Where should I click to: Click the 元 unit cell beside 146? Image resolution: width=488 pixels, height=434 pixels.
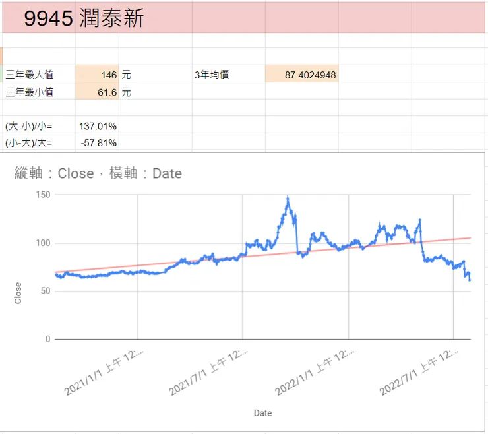(x=126, y=75)
